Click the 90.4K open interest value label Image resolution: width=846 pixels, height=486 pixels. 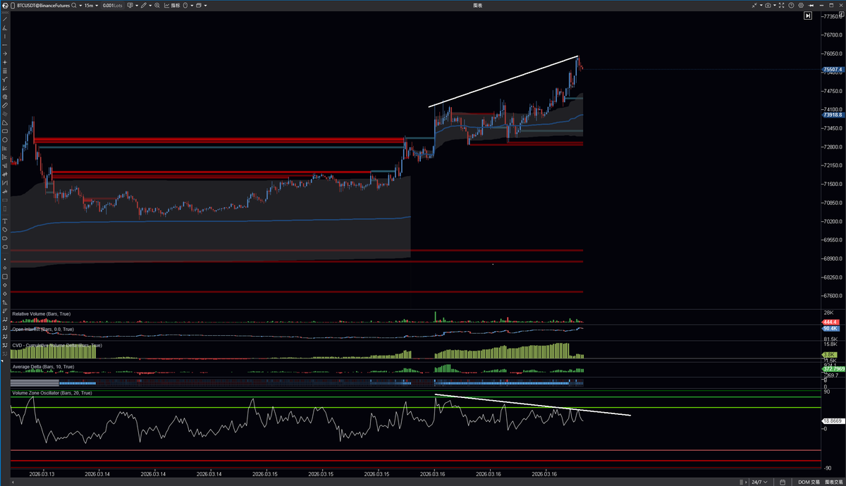tap(830, 329)
